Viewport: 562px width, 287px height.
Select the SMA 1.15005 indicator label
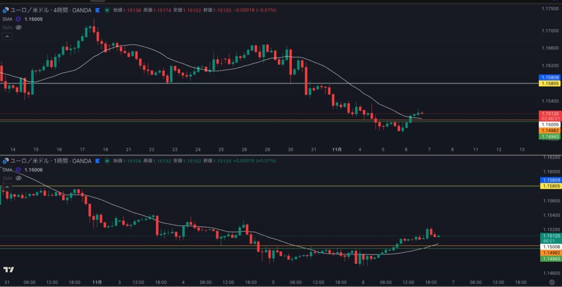(33, 19)
